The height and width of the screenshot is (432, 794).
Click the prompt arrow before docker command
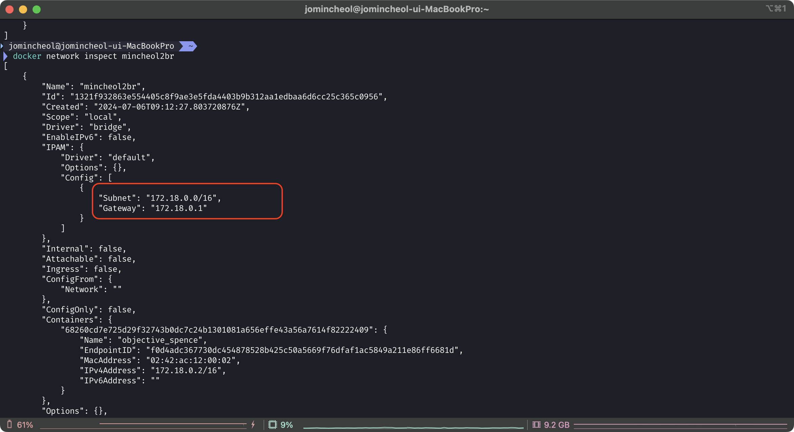[5, 56]
